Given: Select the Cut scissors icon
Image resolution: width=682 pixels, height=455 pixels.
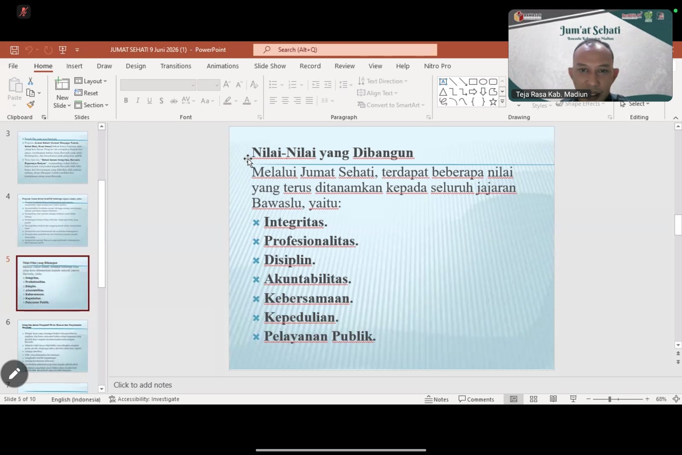Looking at the screenshot, I should tap(30, 81).
